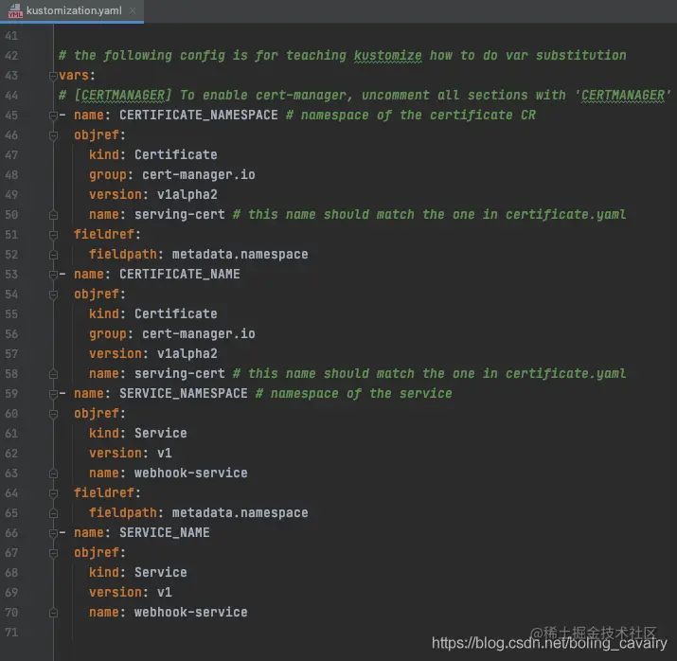Click the 'fieldref' key on line 64
The image size is (677, 661).
(x=104, y=493)
